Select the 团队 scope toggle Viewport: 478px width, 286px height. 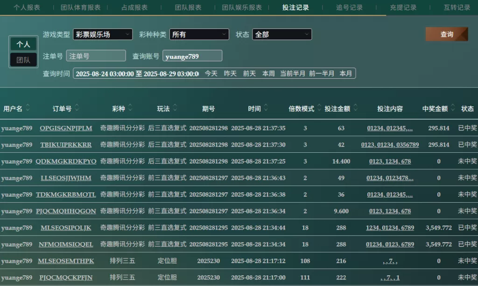(23, 60)
